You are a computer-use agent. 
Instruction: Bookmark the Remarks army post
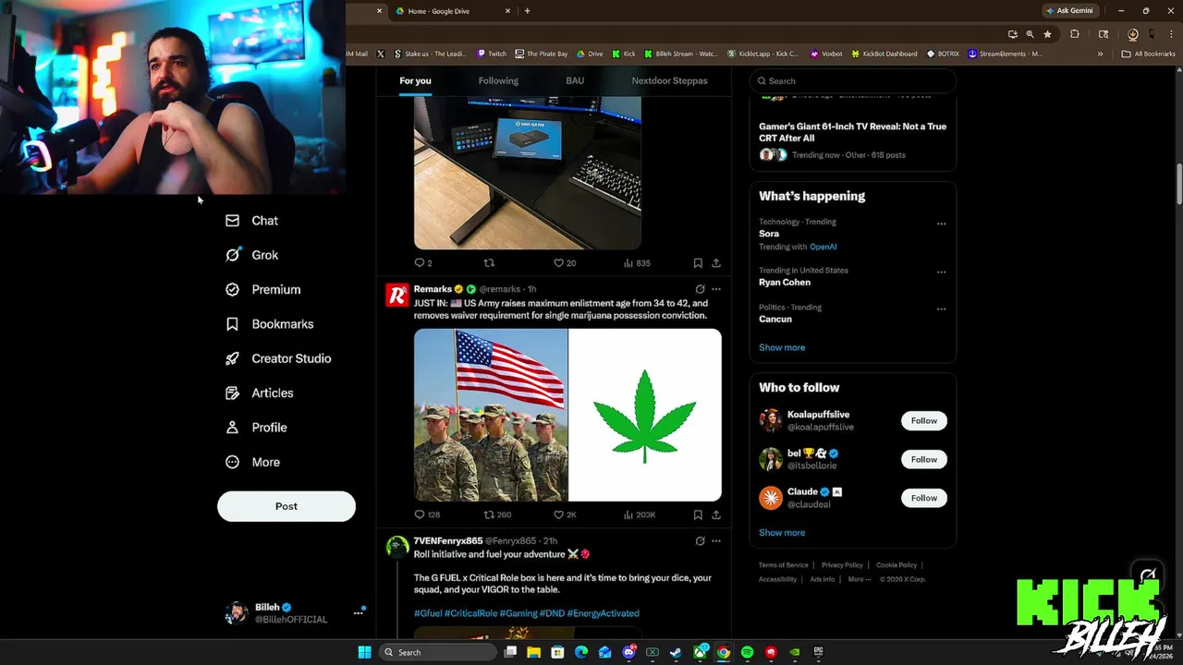(698, 514)
